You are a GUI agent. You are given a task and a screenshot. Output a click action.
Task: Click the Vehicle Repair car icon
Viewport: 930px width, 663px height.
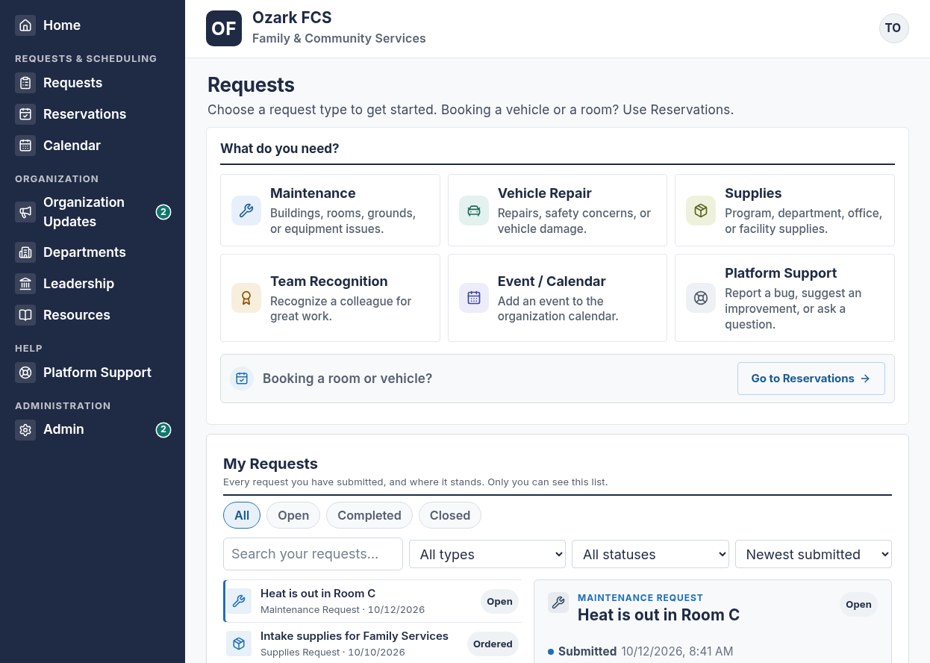click(474, 211)
